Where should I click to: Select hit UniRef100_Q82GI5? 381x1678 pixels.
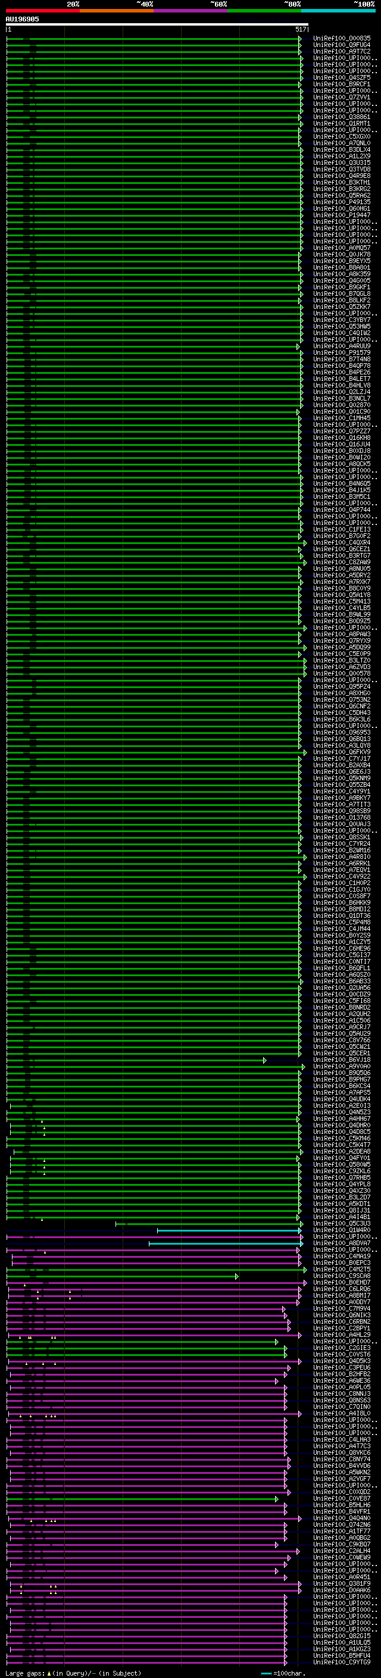[341, 1636]
